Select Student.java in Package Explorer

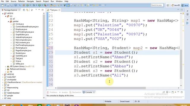tap(20, 53)
